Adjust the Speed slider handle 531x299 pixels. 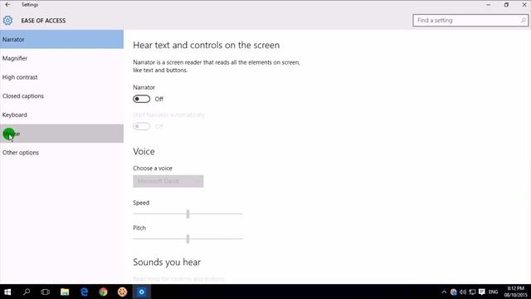pos(188,213)
